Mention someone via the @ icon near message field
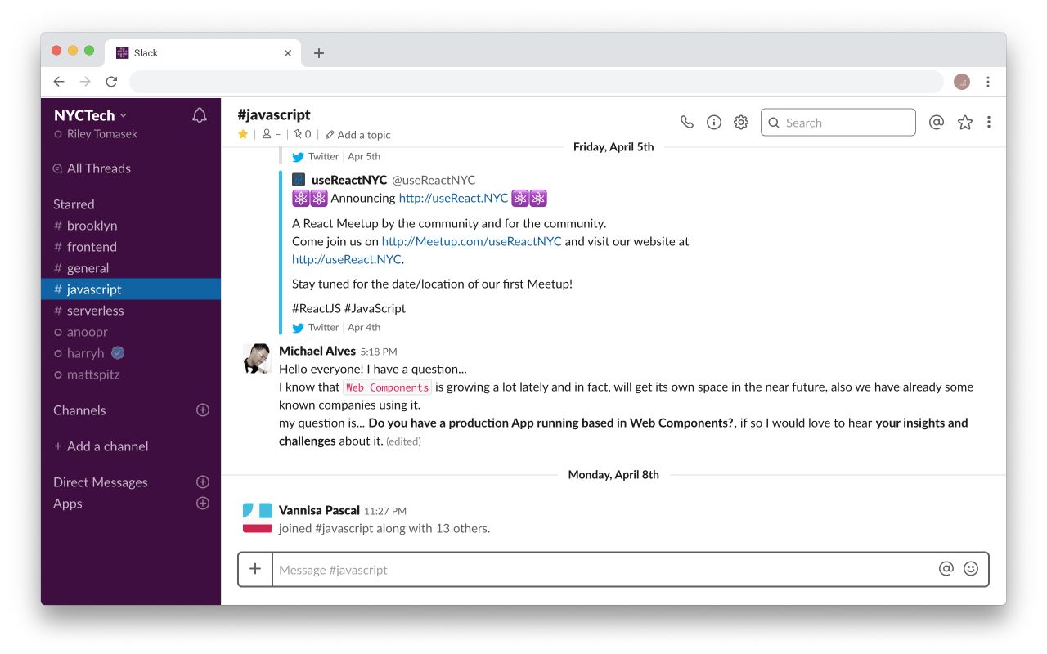Image resolution: width=1047 pixels, height=654 pixels. [x=946, y=568]
